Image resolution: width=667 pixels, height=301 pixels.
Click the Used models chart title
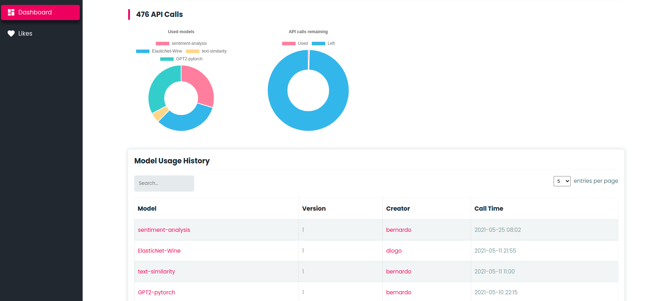[181, 32]
